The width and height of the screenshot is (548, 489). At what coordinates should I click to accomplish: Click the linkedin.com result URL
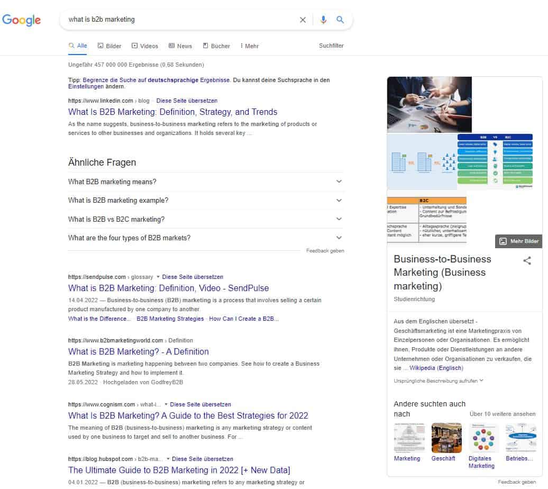point(108,101)
